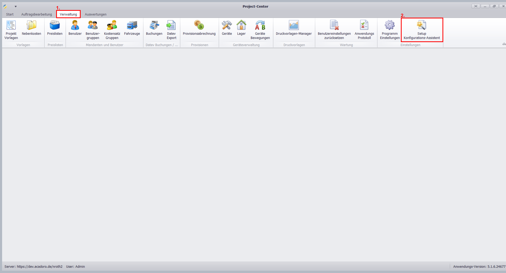The image size is (506, 273).
Task: Collapse the ribbon with the arrow
Action: click(x=504, y=44)
